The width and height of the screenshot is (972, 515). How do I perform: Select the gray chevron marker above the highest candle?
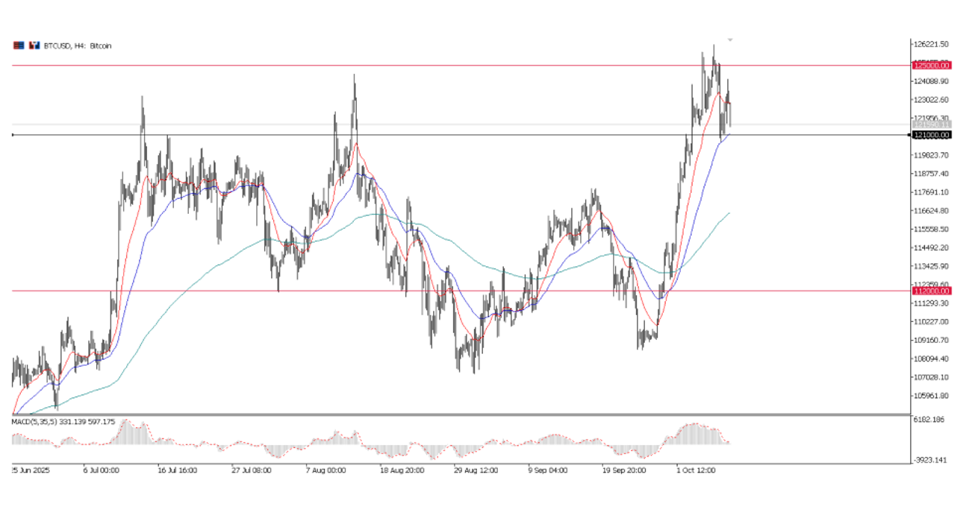click(729, 39)
